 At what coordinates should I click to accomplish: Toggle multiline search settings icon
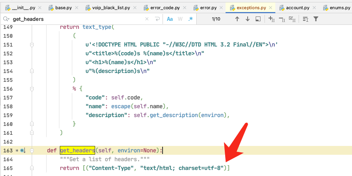(305, 19)
